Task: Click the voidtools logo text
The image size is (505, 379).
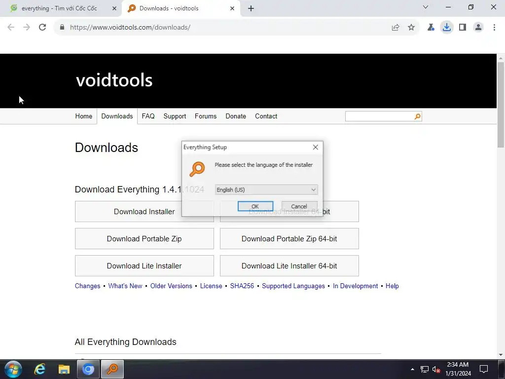Action: pos(114,80)
